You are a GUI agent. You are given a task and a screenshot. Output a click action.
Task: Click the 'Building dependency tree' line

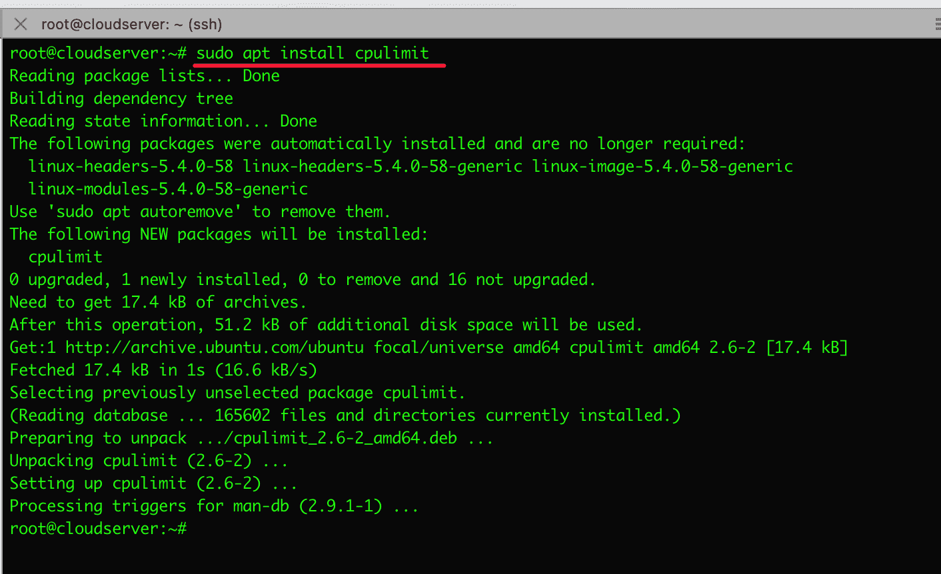tap(121, 99)
